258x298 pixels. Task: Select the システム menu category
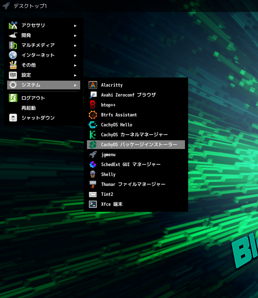(44, 85)
